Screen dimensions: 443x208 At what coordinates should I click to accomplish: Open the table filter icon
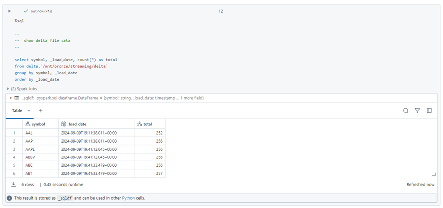pos(417,111)
